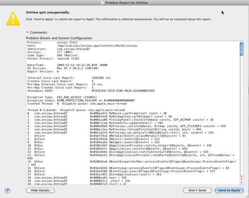This screenshot has width=249, height=198.
Task: Click the Report Version line
Action: [x=43, y=72]
